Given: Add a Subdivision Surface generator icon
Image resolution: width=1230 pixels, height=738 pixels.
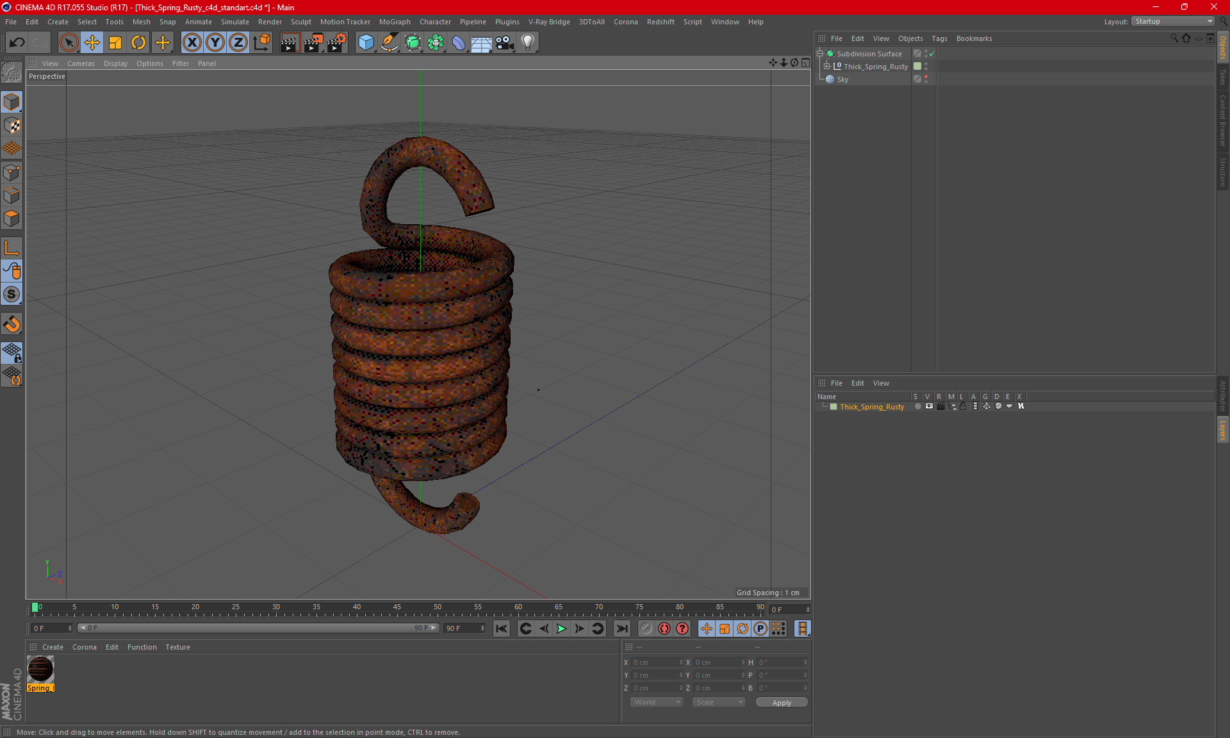Looking at the screenshot, I should pyautogui.click(x=413, y=43).
